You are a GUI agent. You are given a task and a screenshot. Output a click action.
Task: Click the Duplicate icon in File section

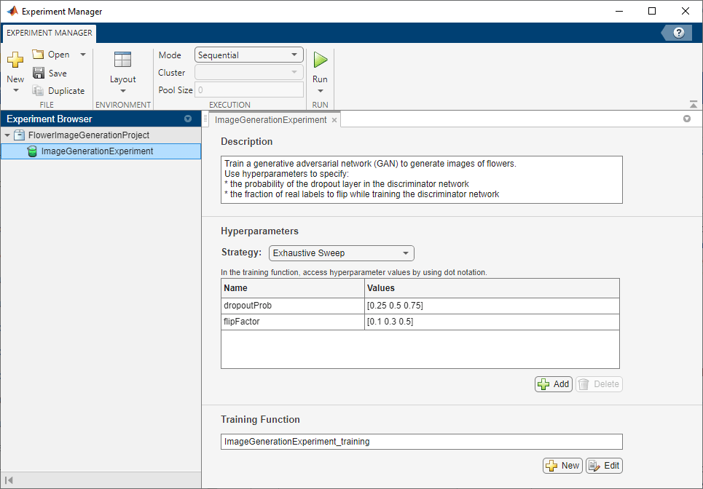point(38,91)
